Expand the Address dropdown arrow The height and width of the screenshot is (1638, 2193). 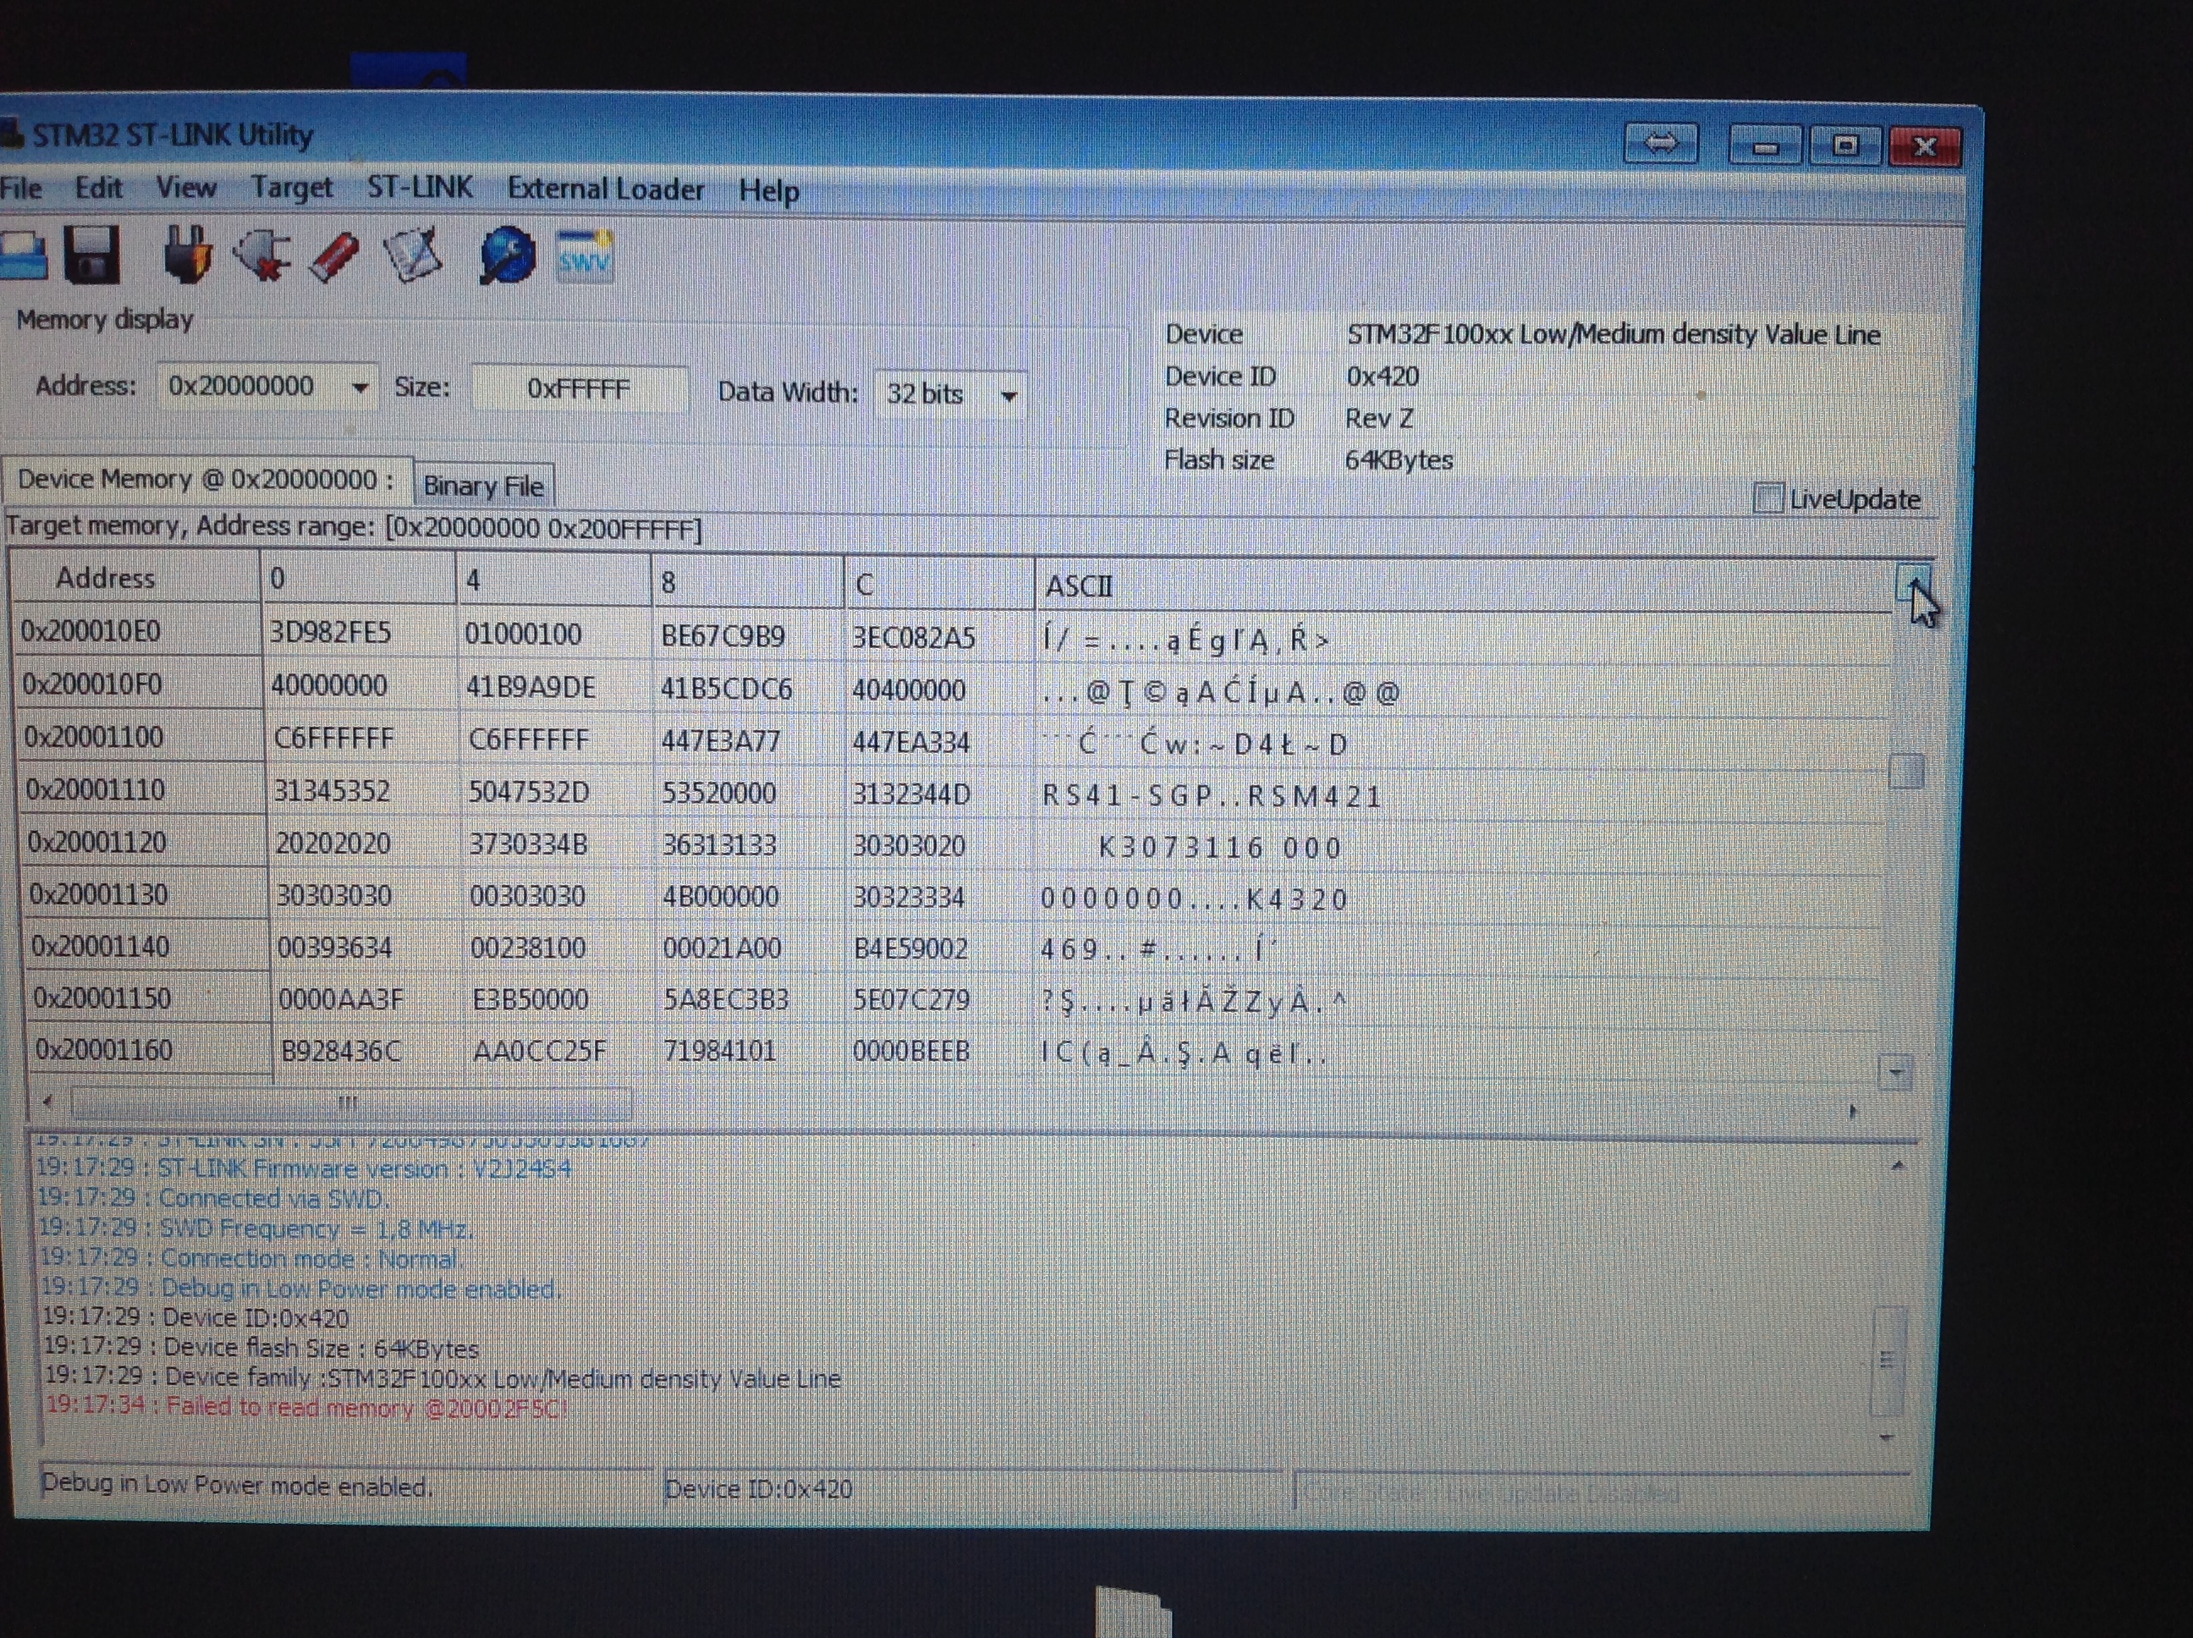pos(360,388)
